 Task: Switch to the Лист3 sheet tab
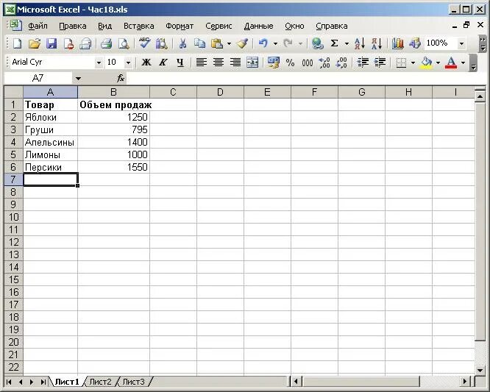134,382
